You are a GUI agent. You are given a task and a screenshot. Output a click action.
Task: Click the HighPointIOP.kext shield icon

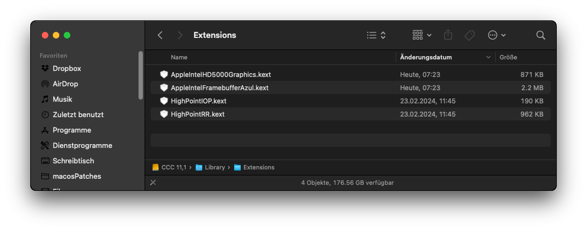tap(164, 101)
